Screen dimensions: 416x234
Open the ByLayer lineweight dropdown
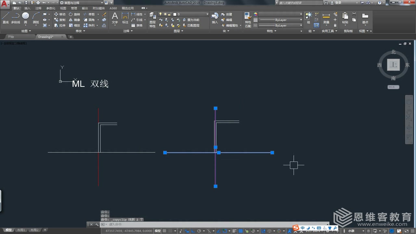coord(281,20)
